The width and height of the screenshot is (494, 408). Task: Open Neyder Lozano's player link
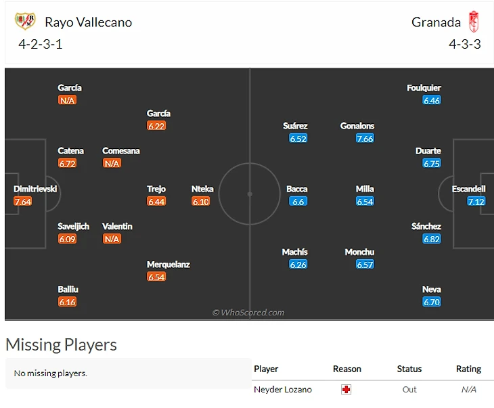tap(283, 390)
